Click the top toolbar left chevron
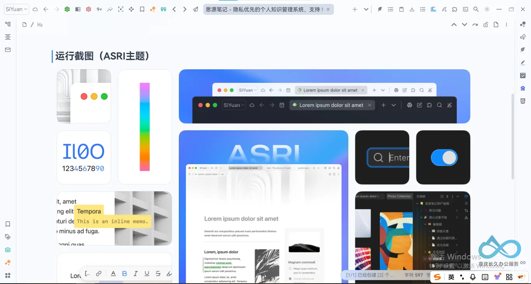The height and width of the screenshot is (284, 531). point(174,9)
